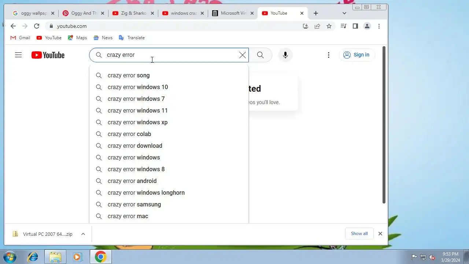This screenshot has height=264, width=469.
Task: Clear the search text with the X icon
Action: click(x=243, y=55)
